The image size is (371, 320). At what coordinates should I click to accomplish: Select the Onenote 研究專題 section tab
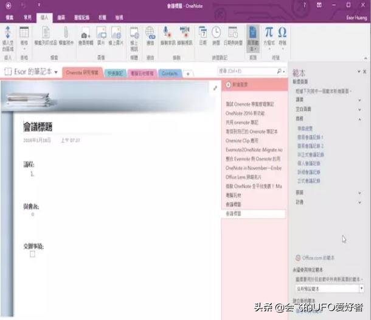click(x=82, y=73)
